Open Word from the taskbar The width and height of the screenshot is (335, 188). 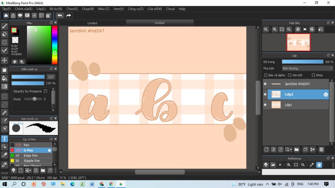[92, 184]
